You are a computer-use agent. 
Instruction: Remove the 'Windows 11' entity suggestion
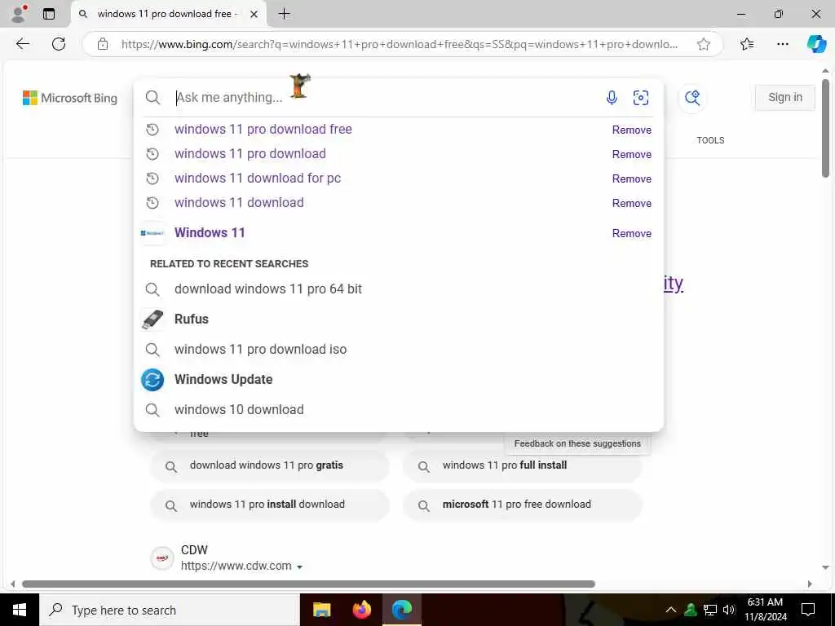tap(632, 234)
